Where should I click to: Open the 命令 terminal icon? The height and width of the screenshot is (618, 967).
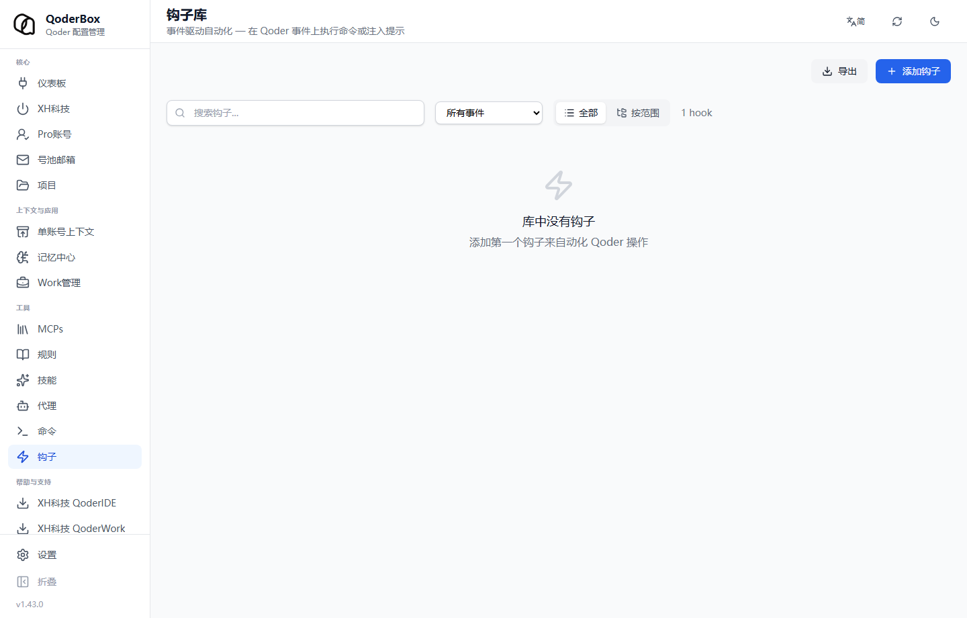[x=23, y=431]
